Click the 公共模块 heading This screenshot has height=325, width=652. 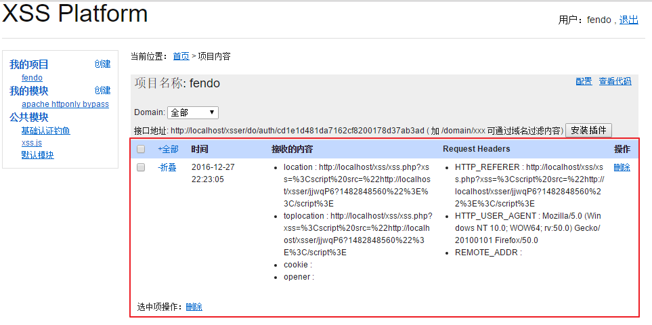pyautogui.click(x=29, y=117)
